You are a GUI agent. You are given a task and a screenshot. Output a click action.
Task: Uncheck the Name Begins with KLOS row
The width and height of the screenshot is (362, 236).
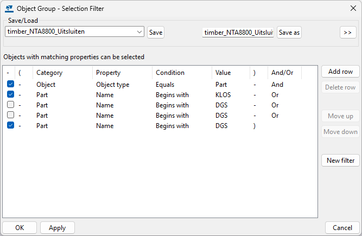[x=11, y=95]
